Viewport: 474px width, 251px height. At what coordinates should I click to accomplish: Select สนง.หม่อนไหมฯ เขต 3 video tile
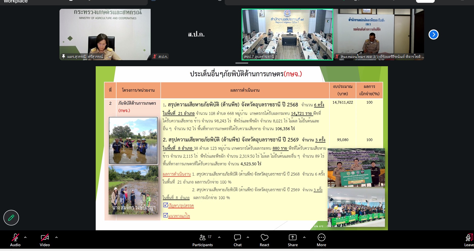click(x=379, y=34)
